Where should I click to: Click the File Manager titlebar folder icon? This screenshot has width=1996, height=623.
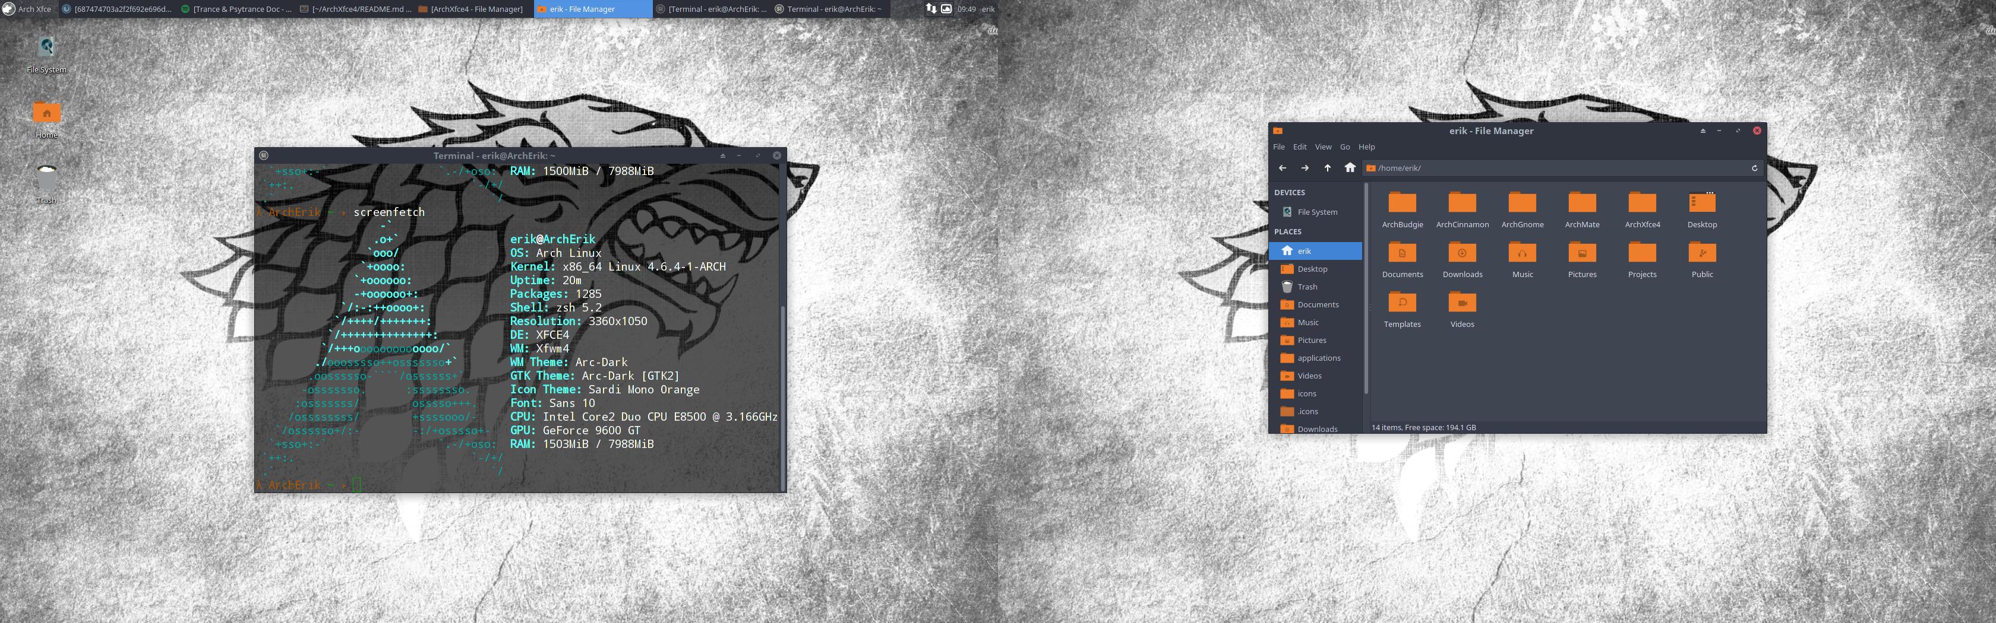[x=1278, y=131]
